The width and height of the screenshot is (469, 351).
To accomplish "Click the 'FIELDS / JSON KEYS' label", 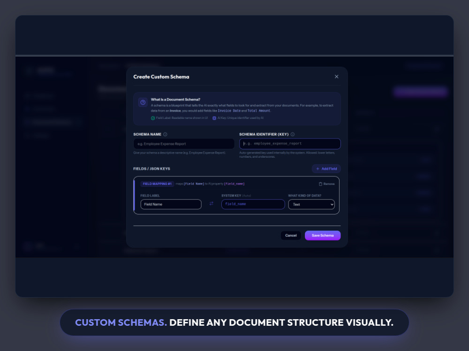I will (151, 168).
